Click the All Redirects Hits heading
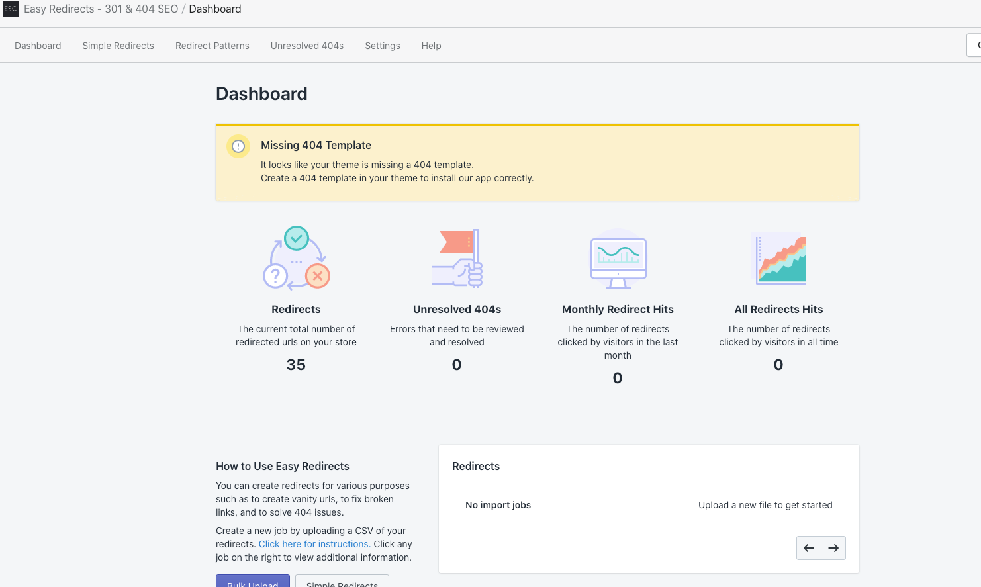Image resolution: width=981 pixels, height=587 pixels. pyautogui.click(x=778, y=309)
